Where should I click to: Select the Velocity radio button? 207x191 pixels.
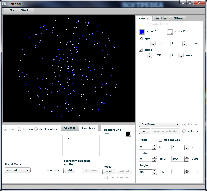[x=184, y=131]
